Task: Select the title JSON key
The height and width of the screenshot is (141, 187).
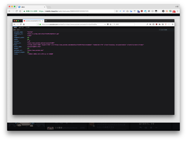Action: tap(16, 54)
